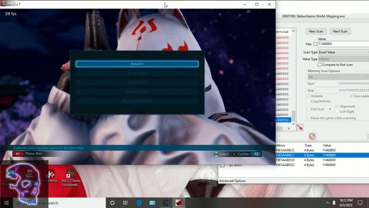Show hidden system tray icons
Screen dimensions: 369x208
click(x=327, y=203)
